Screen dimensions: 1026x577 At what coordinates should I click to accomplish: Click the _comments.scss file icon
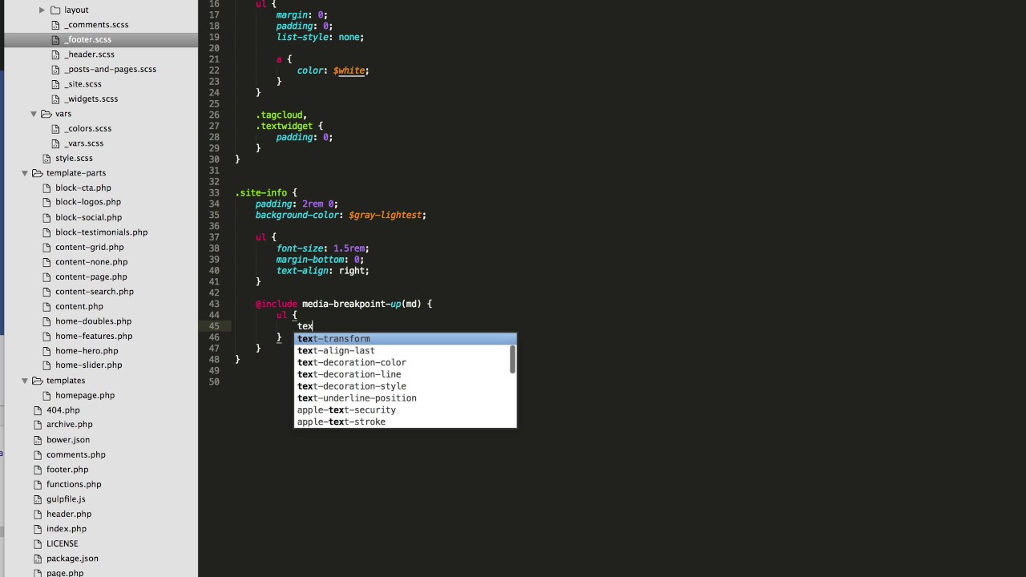point(55,25)
